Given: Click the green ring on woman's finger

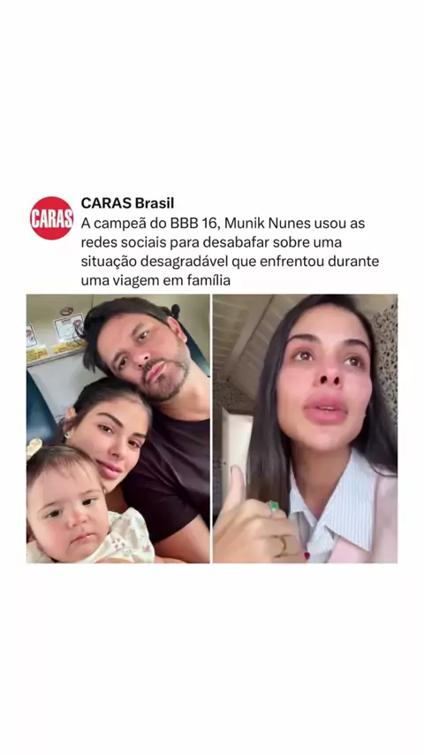Looking at the screenshot, I should click(273, 506).
